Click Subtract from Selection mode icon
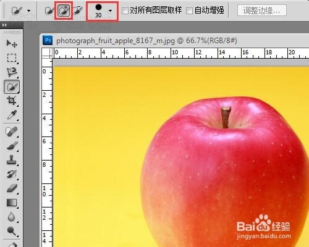This screenshot has height=247, width=309. [78, 10]
